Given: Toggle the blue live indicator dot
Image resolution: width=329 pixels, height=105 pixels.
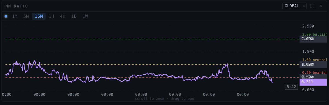Looking at the screenshot, I should pyautogui.click(x=6, y=16).
